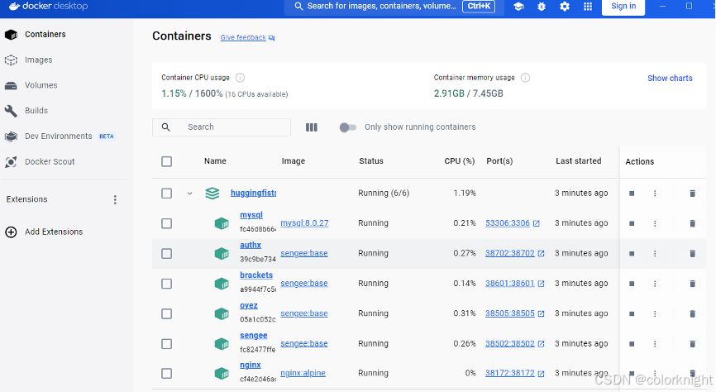Open the nginx:alpine image link
The image size is (716, 392).
(x=303, y=373)
